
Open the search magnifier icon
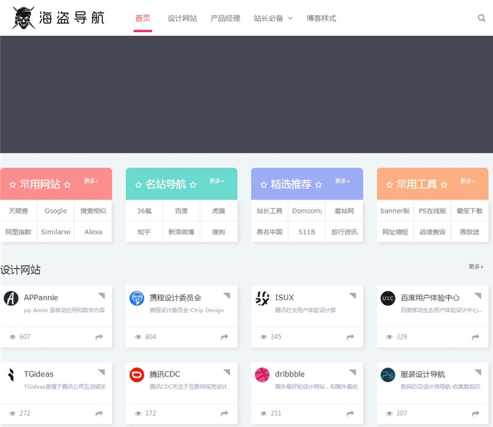(481, 18)
